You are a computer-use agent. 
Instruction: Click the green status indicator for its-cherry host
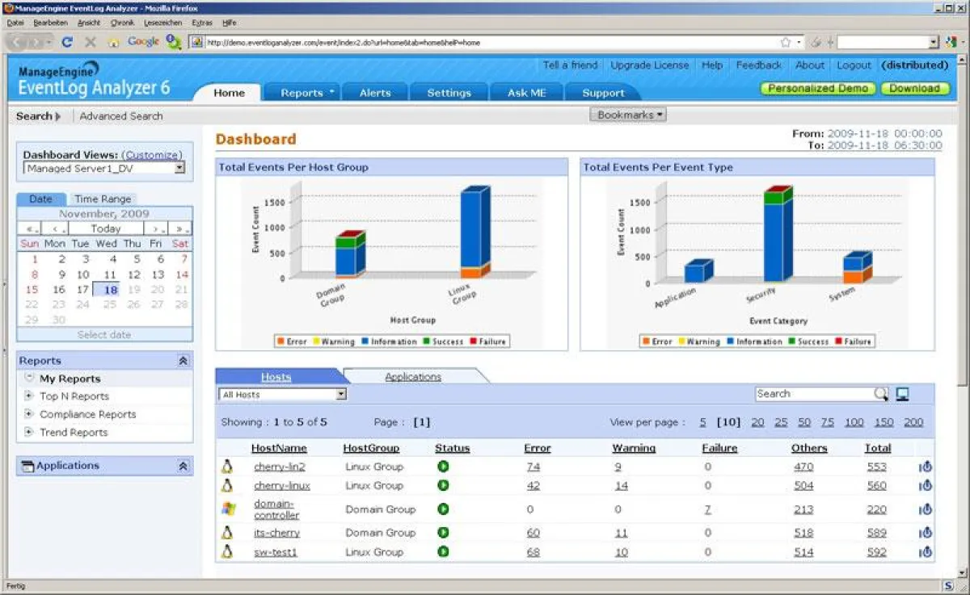point(442,532)
